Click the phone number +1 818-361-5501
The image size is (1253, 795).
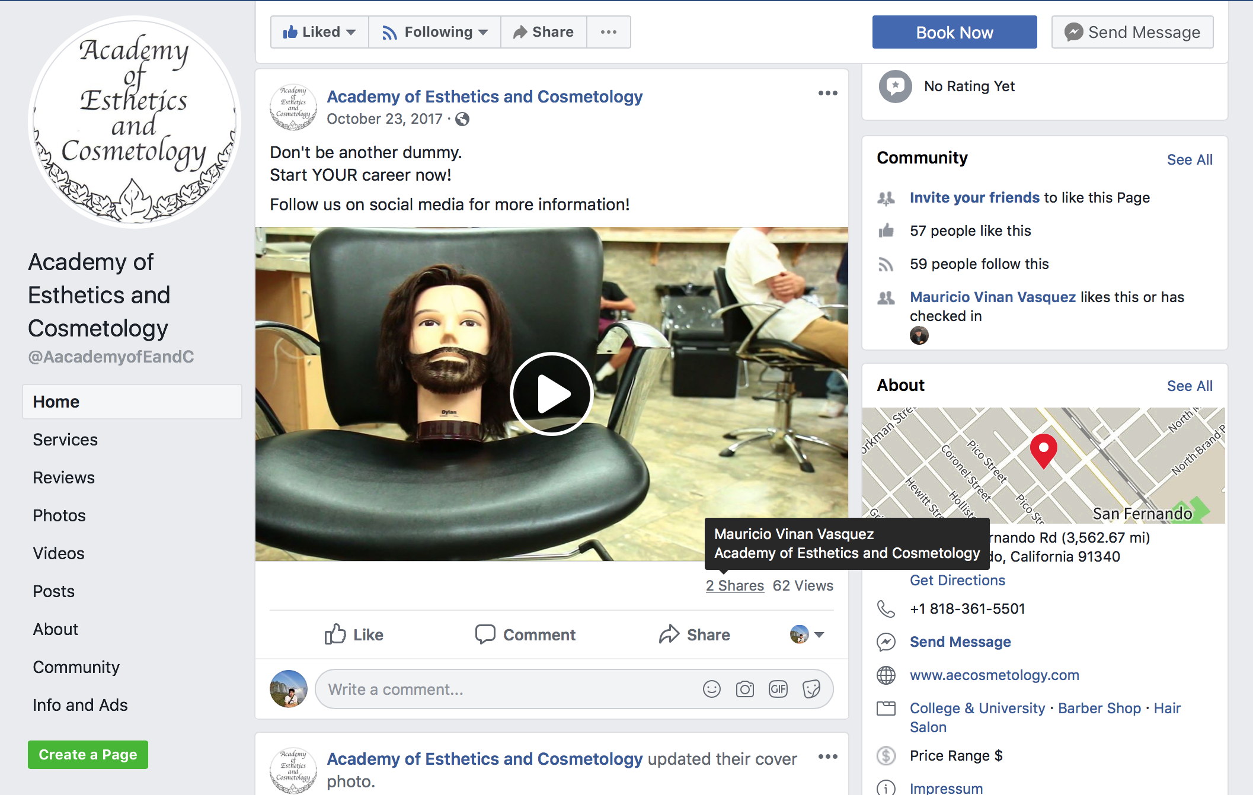click(x=967, y=608)
